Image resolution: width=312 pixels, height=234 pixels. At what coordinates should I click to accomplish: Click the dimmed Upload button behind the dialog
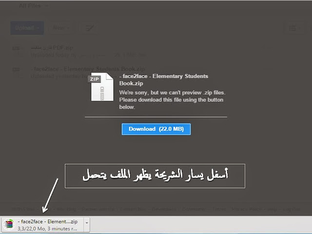tap(27, 28)
